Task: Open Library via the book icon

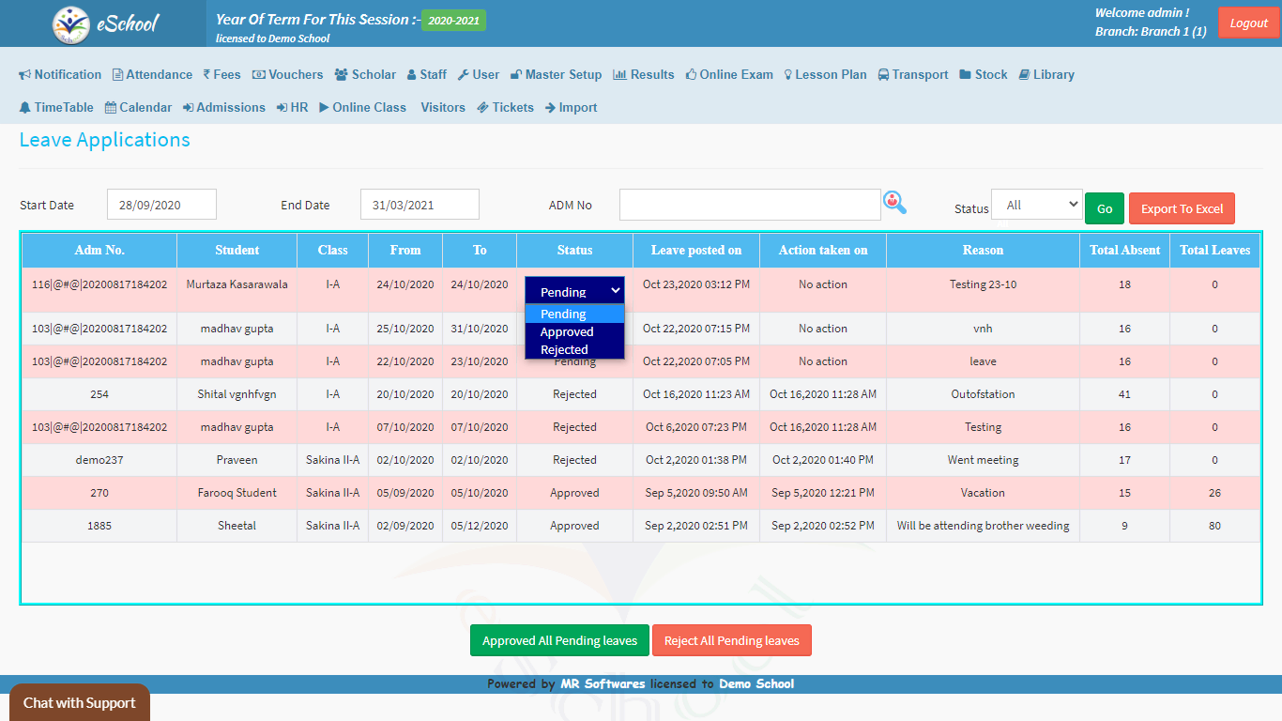Action: click(1024, 75)
